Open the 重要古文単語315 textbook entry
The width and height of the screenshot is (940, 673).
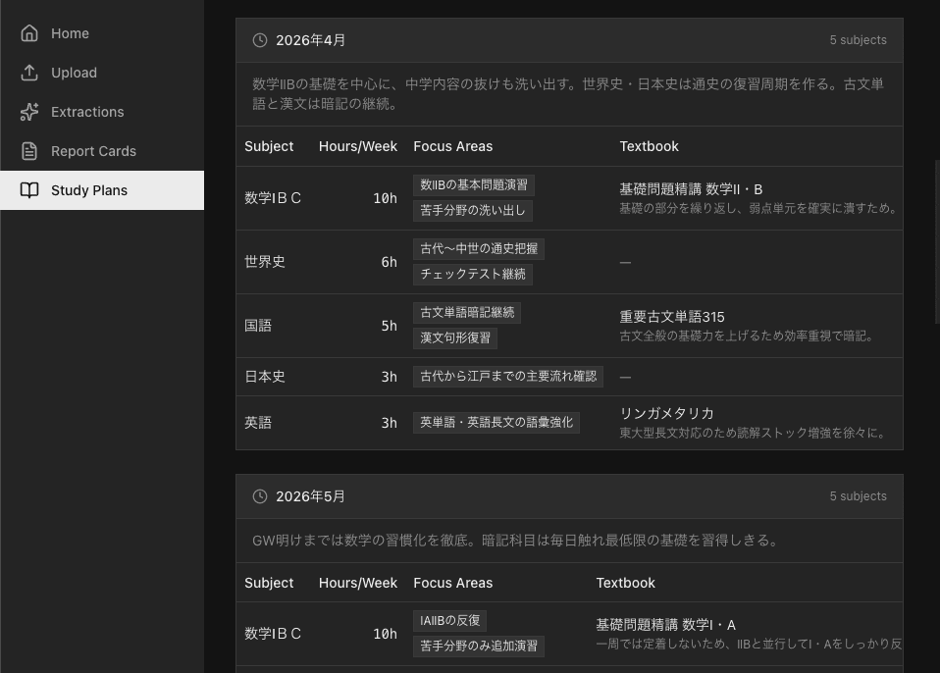click(672, 317)
